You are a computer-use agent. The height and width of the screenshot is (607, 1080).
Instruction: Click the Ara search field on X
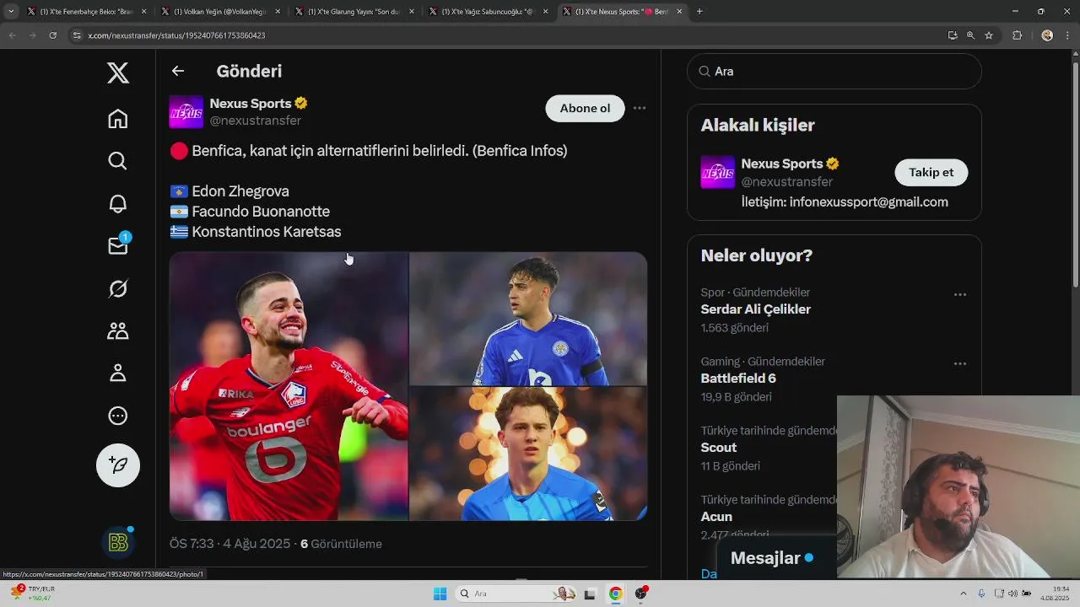834,72
